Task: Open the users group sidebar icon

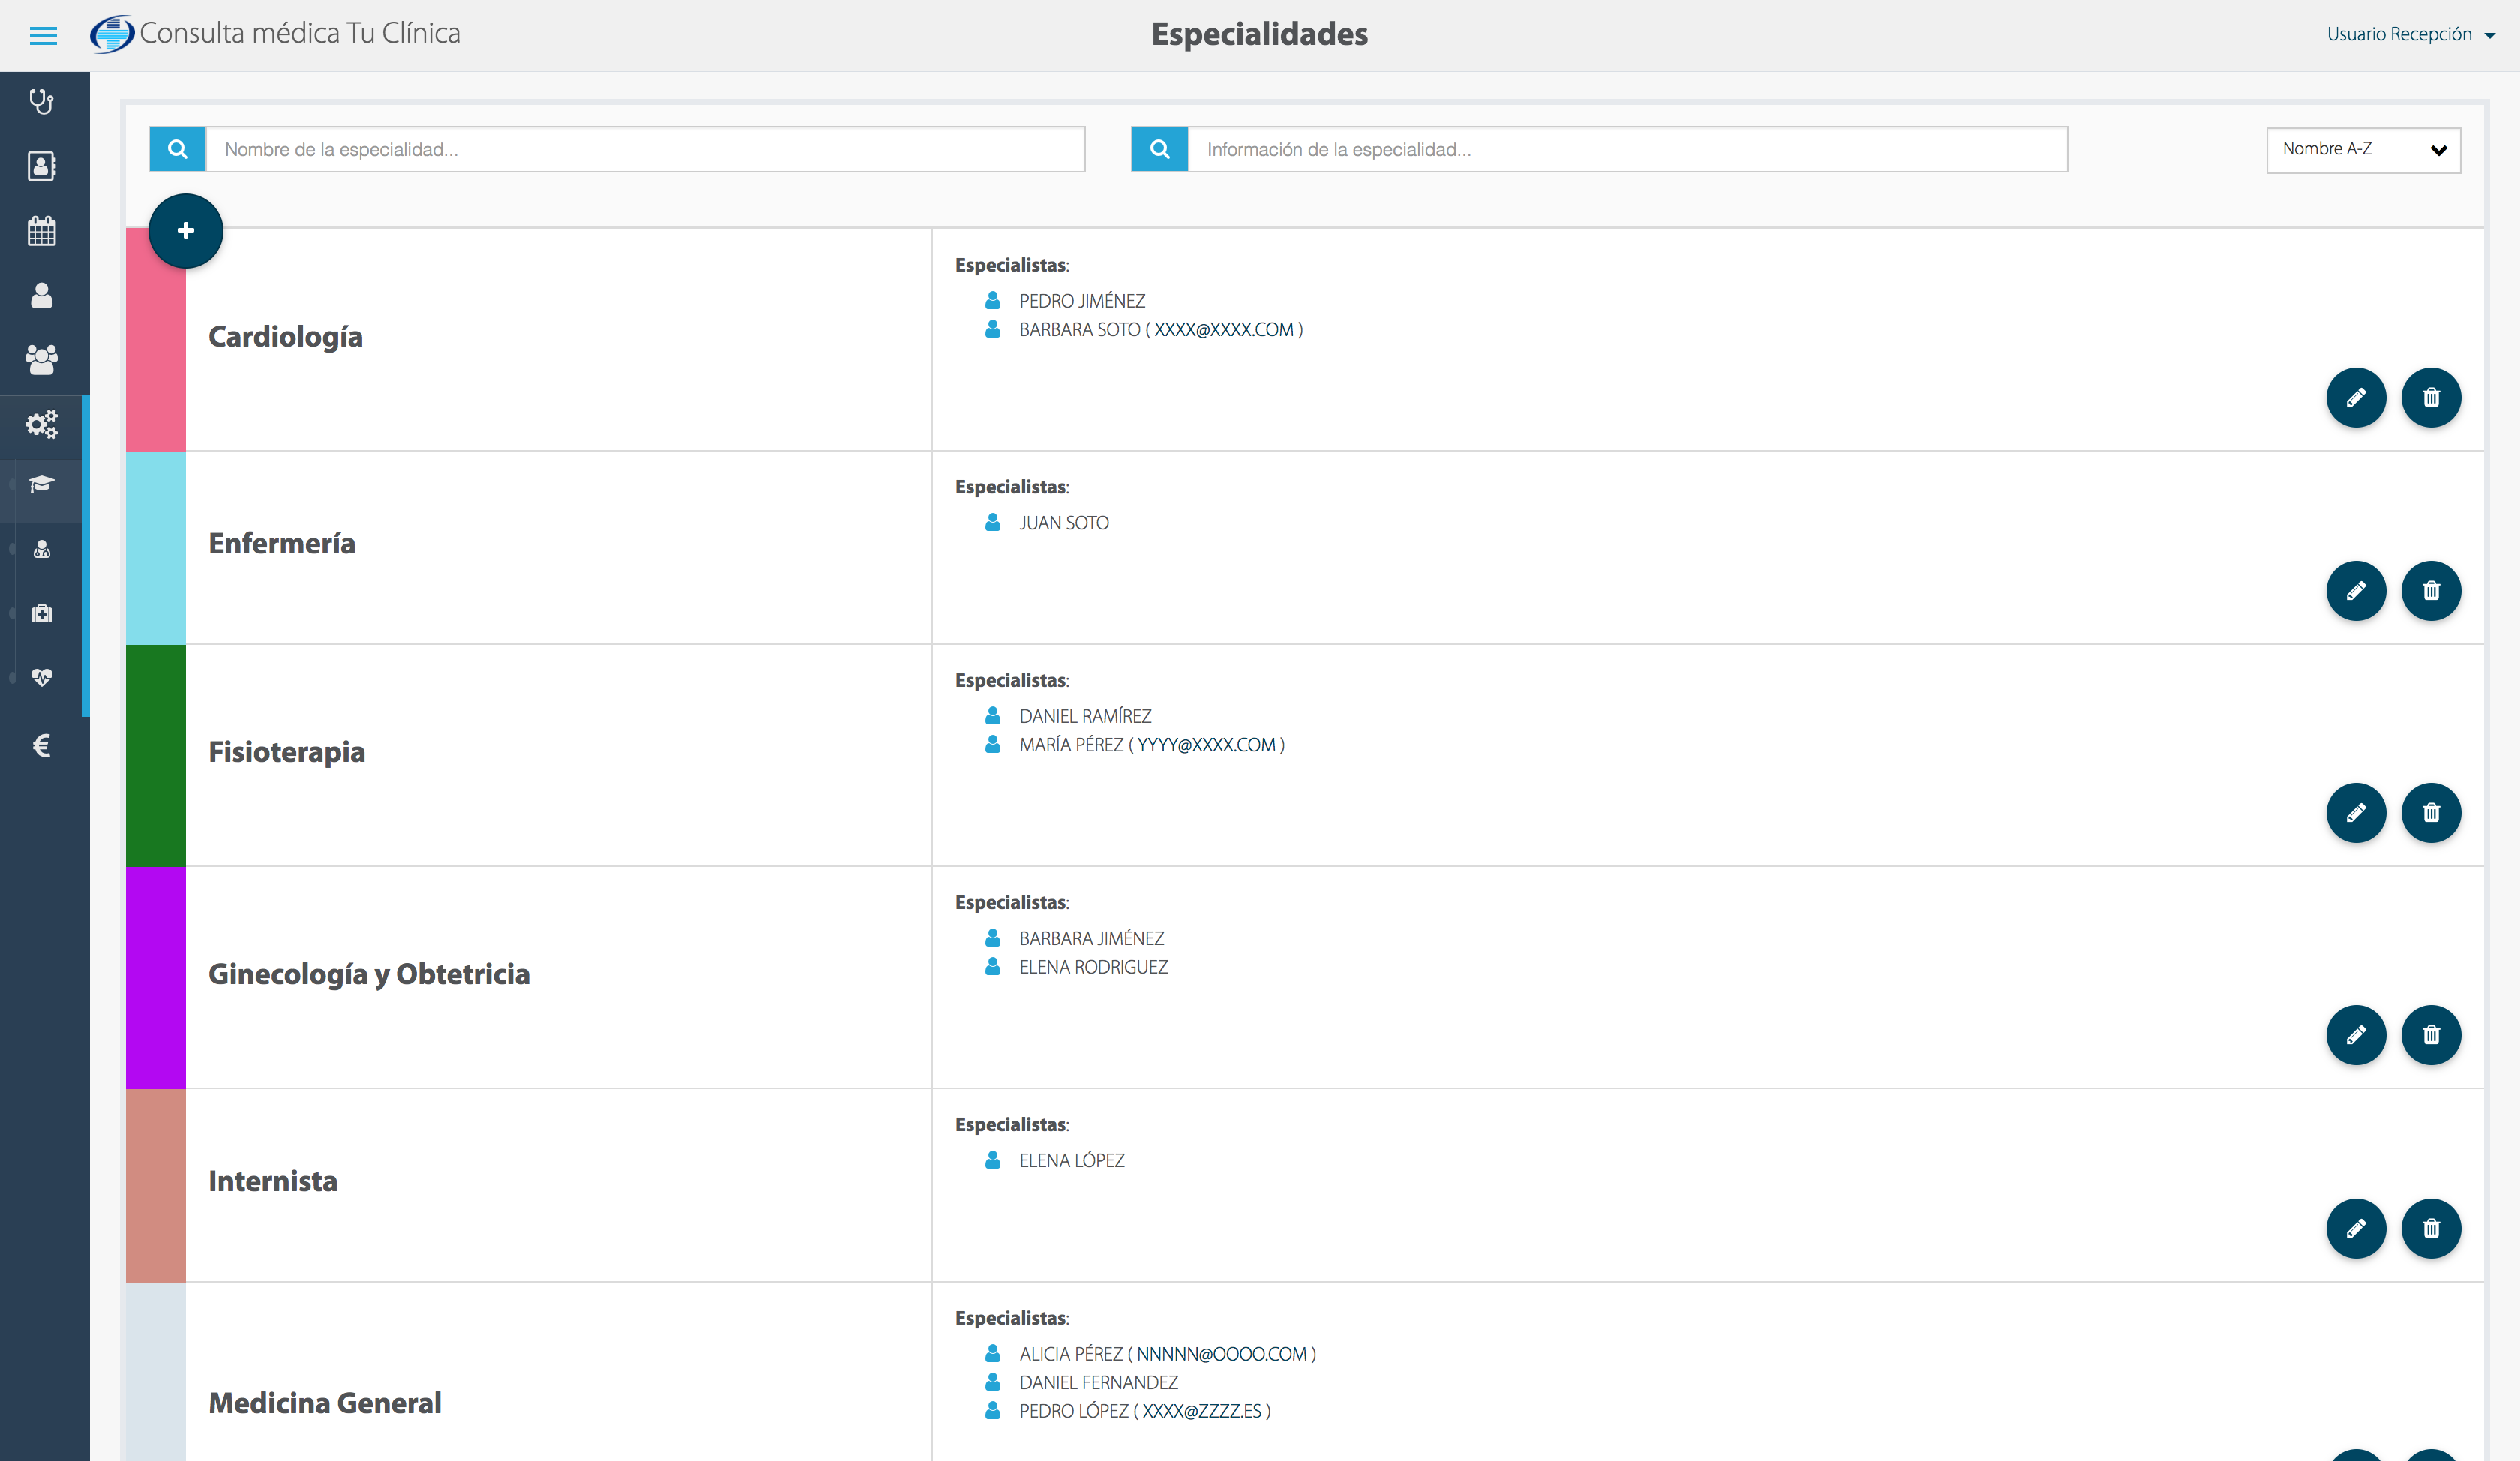Action: [x=41, y=359]
